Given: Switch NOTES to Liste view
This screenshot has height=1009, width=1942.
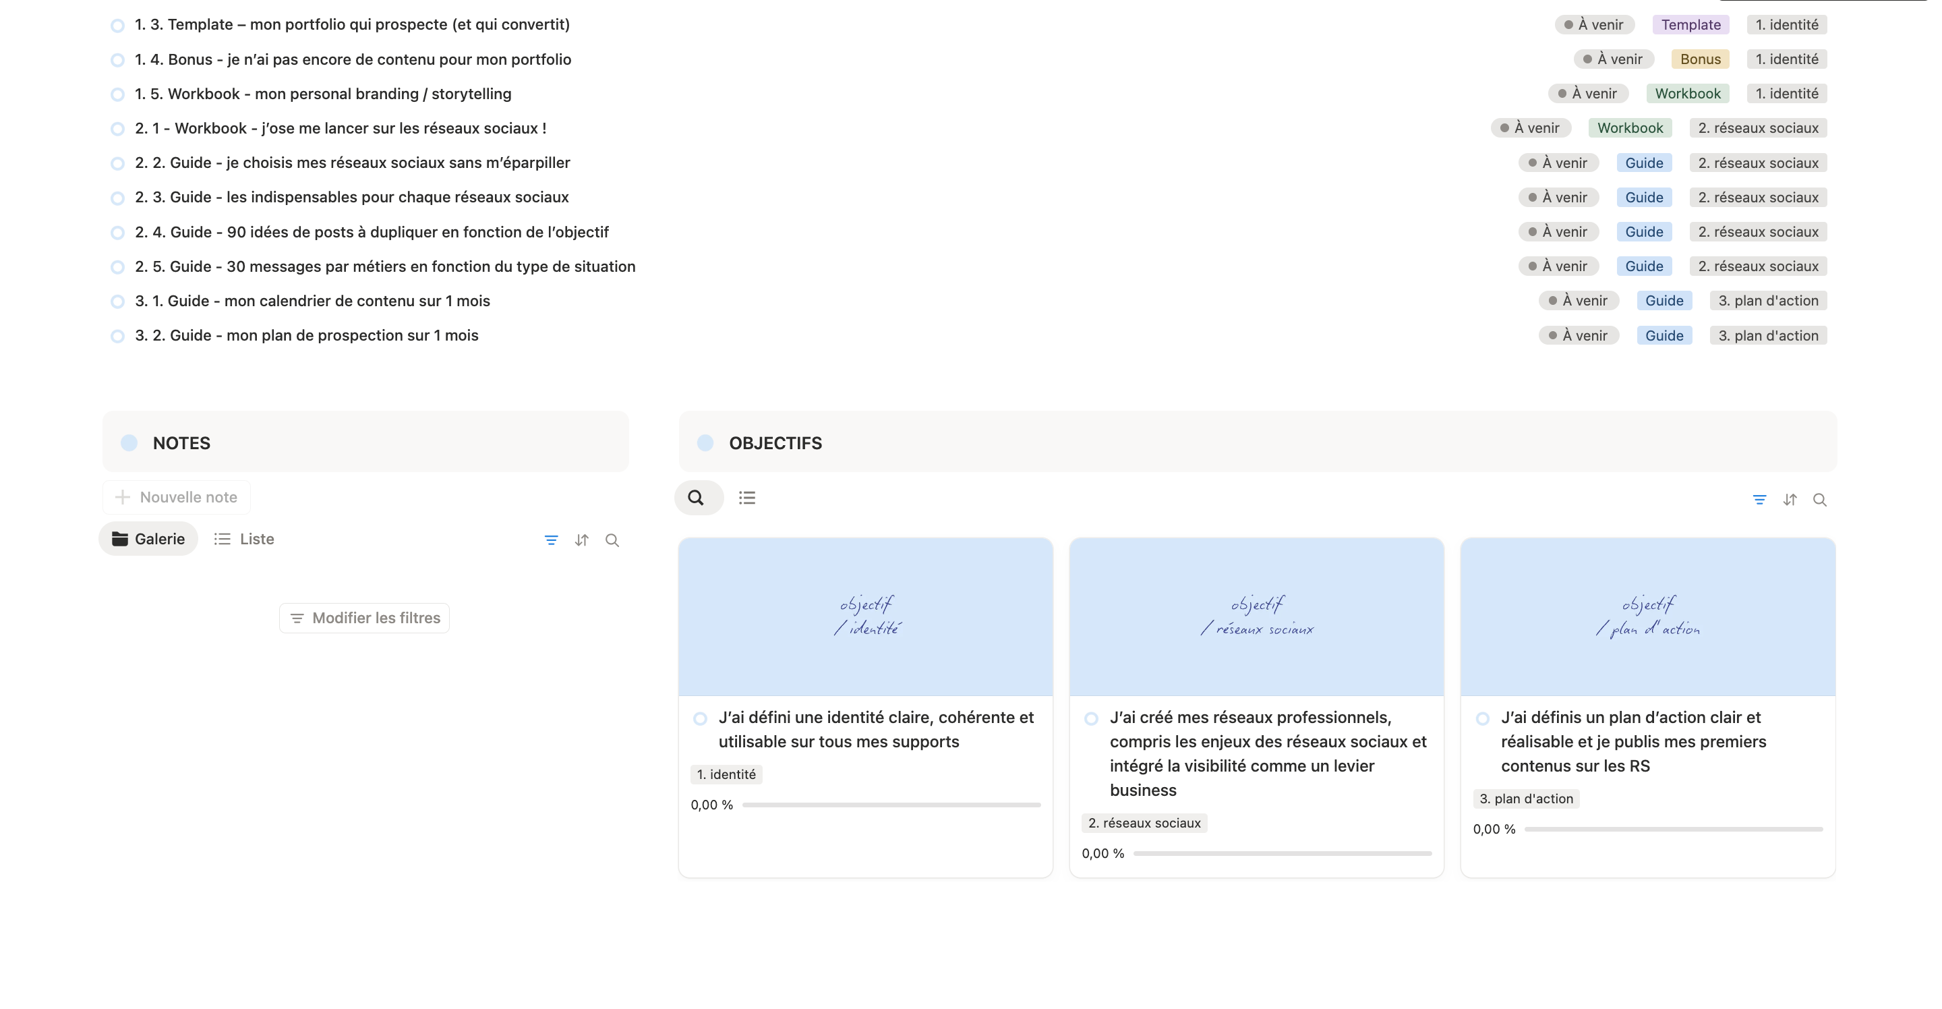Looking at the screenshot, I should tap(244, 539).
